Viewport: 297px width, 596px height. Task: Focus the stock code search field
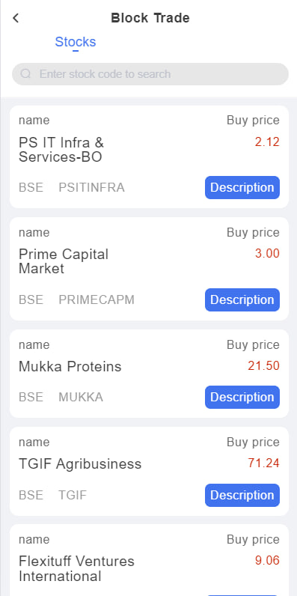[x=150, y=73]
